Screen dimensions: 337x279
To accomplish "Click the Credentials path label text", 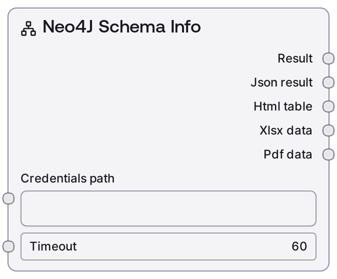I will 67,178.
